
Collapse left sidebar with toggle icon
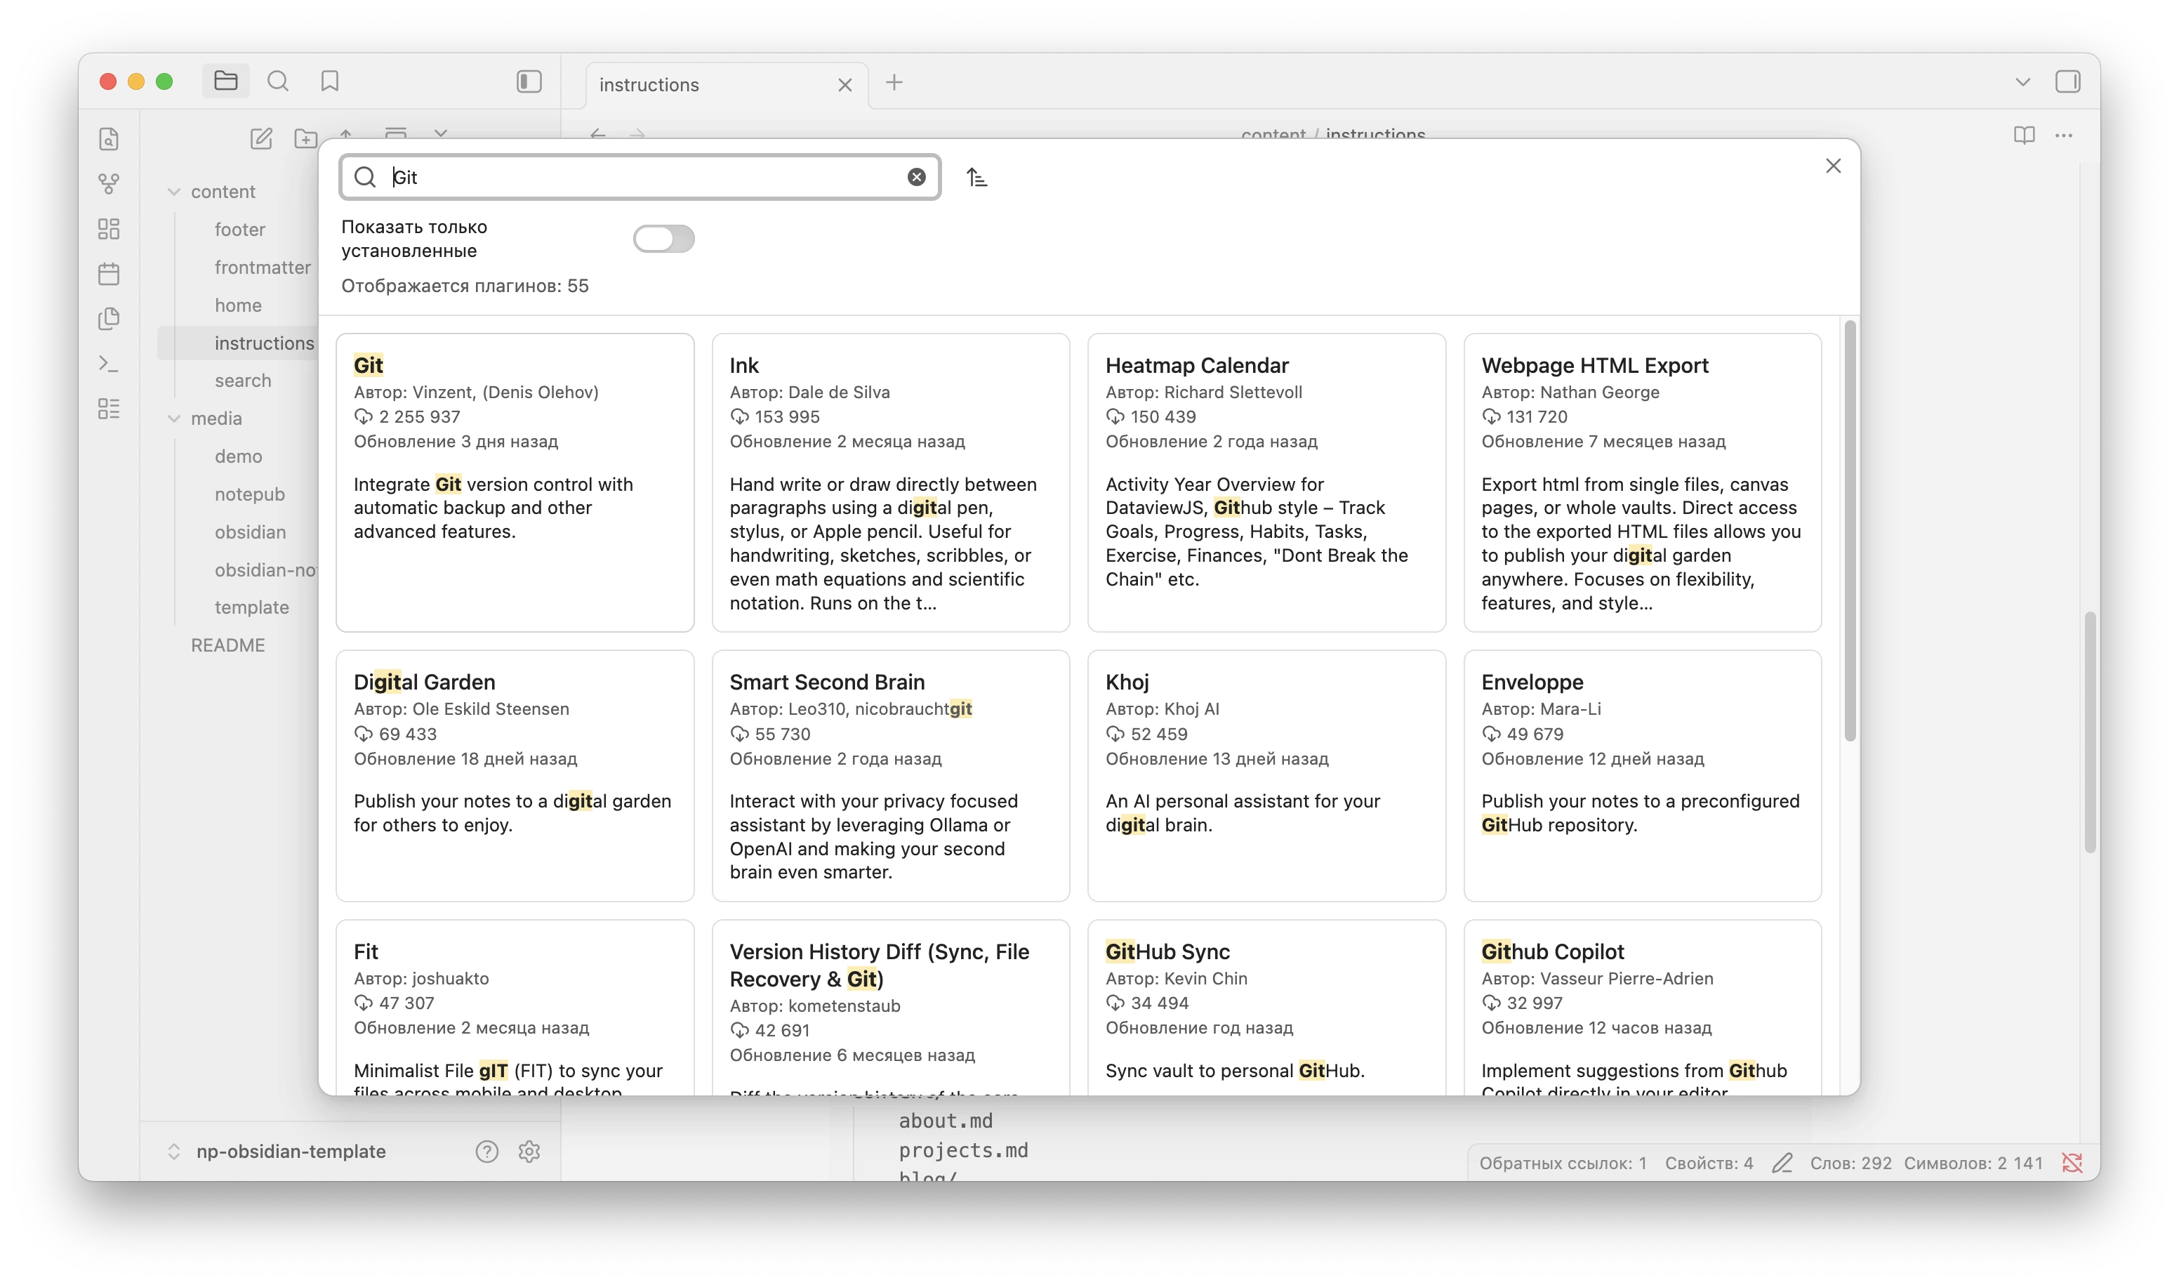pyautogui.click(x=529, y=81)
